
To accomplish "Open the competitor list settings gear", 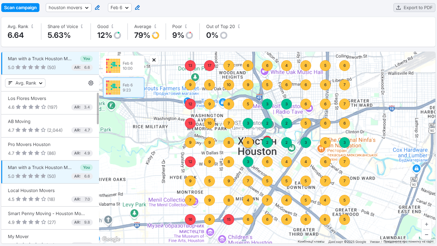I will point(91,83).
